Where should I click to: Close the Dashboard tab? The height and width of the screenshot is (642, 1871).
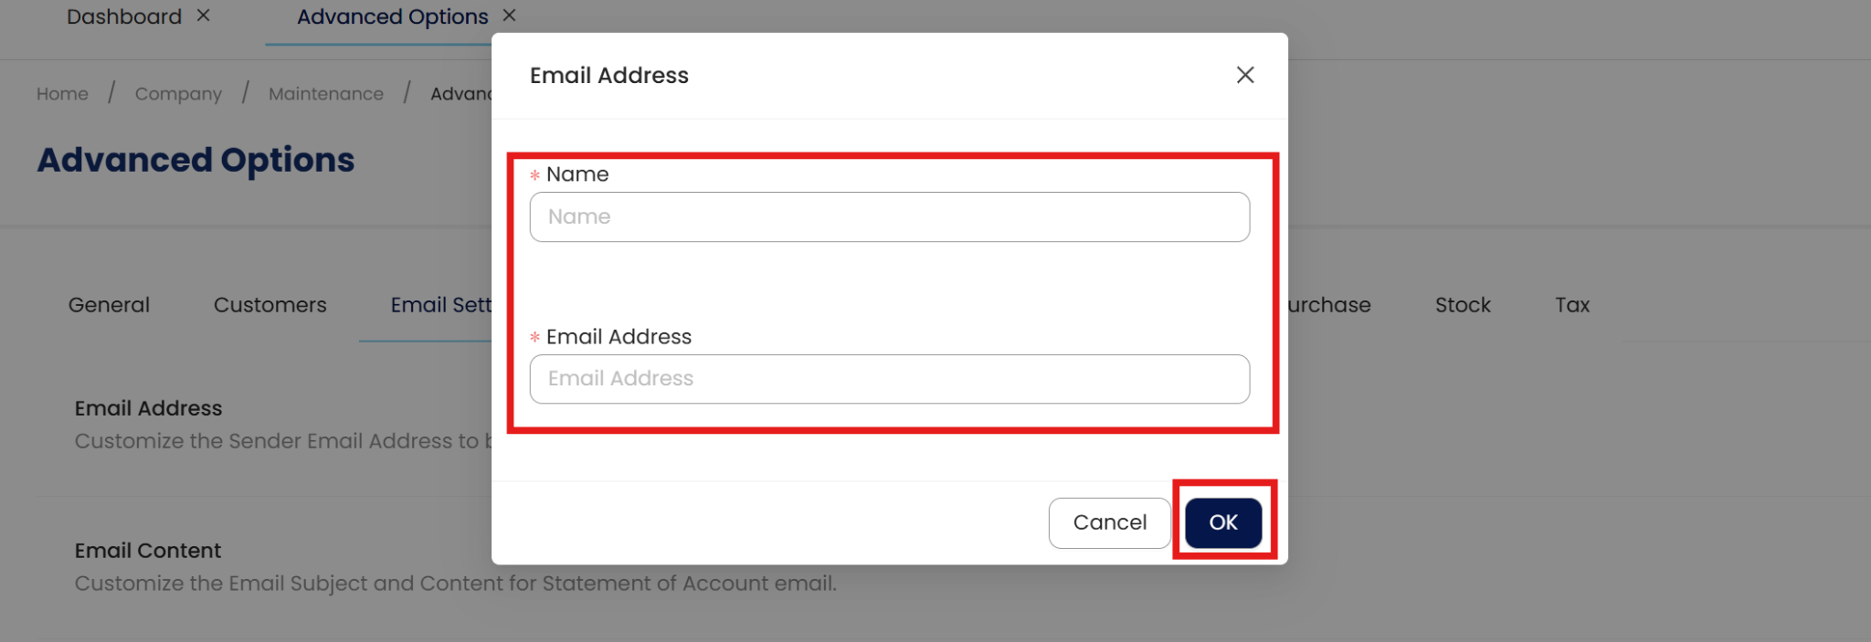[x=204, y=16]
